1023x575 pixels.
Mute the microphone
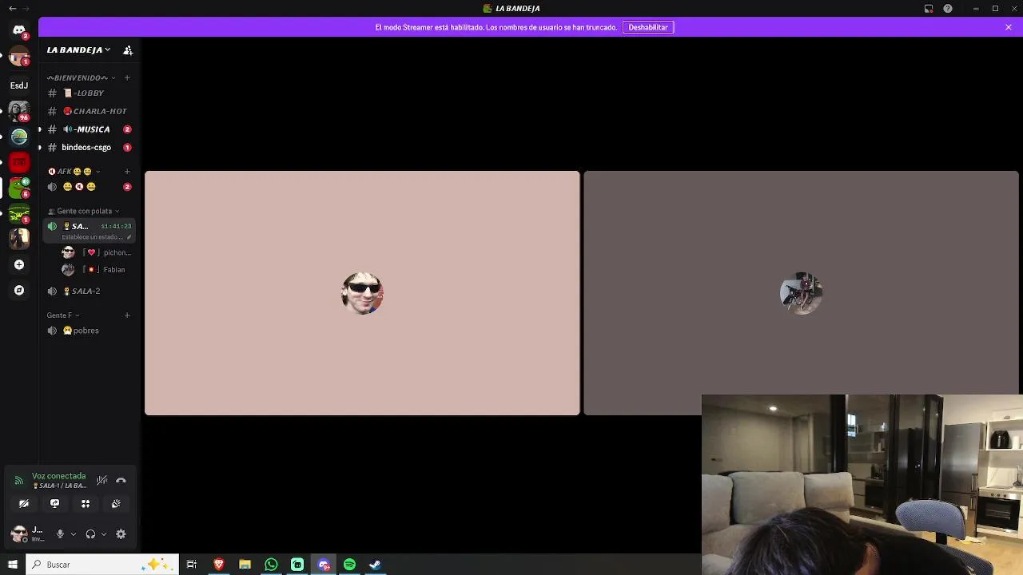(60, 534)
